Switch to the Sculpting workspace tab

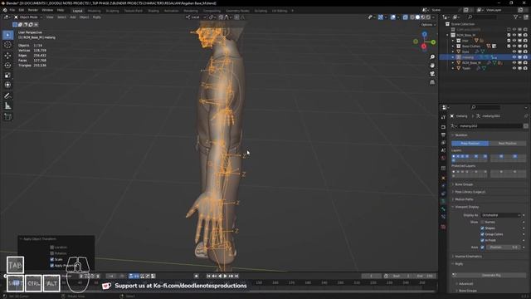pos(113,11)
